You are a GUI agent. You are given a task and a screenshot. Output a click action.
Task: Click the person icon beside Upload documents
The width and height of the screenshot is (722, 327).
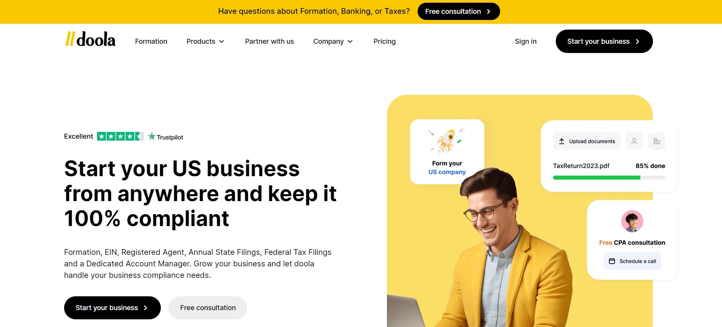click(x=634, y=141)
